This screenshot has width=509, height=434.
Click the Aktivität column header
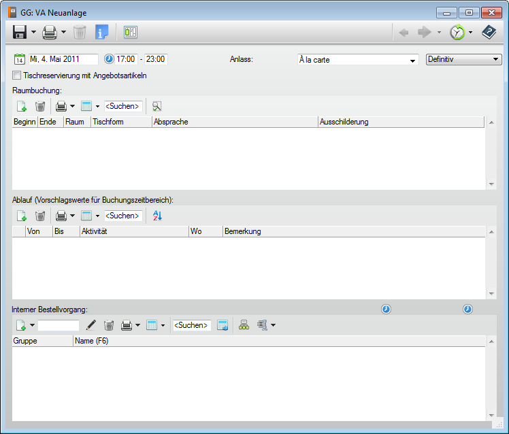pyautogui.click(x=133, y=231)
